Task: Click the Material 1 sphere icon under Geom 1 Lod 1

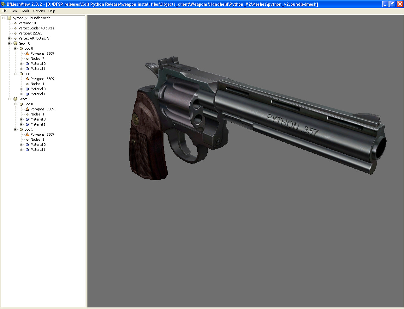Action: [x=27, y=150]
